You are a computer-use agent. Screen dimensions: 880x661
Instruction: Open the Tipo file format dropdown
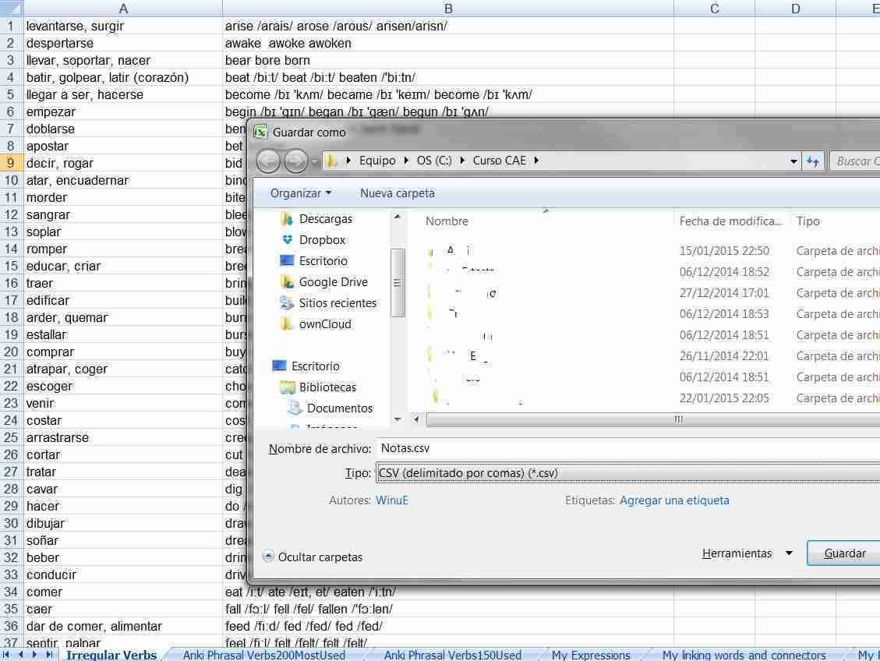627,473
